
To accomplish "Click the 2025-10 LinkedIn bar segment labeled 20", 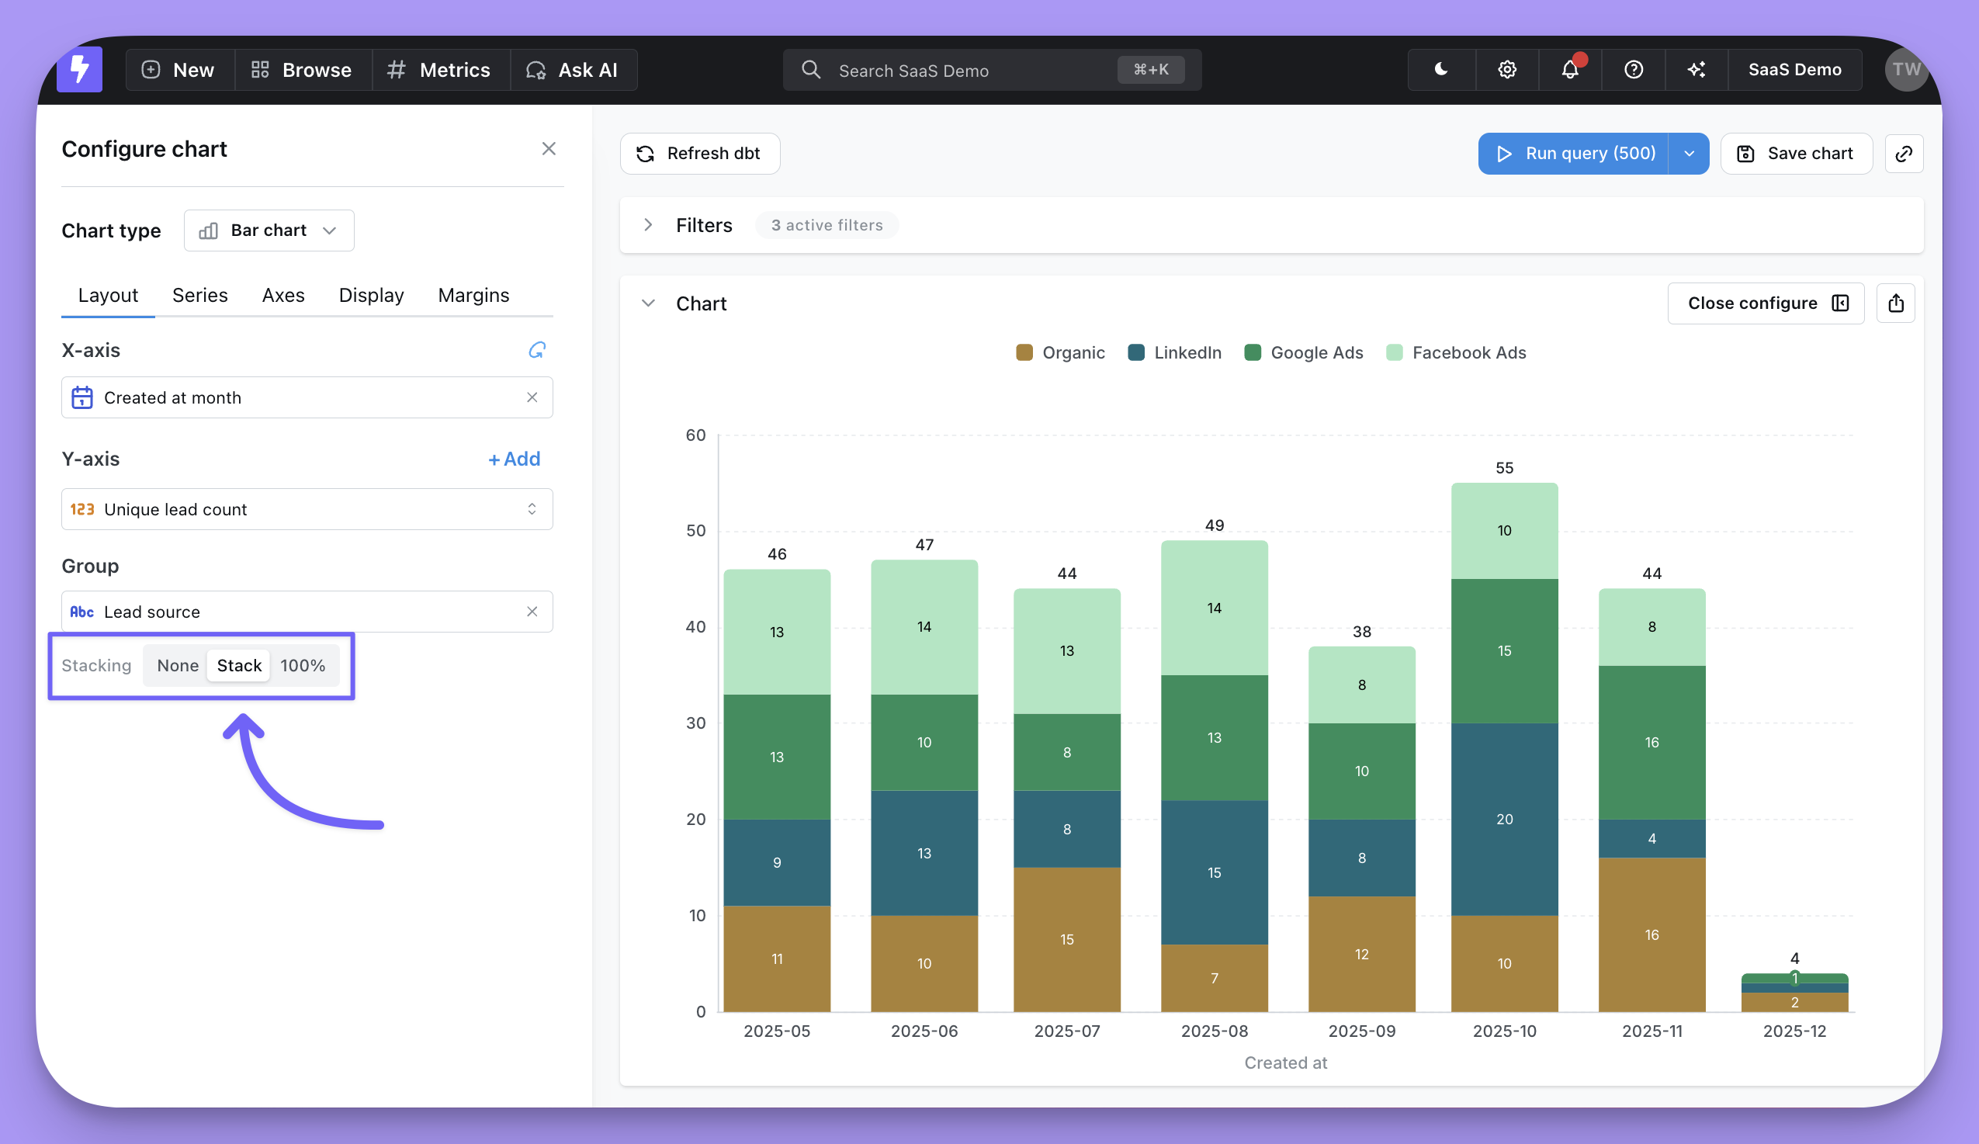I will tap(1504, 819).
